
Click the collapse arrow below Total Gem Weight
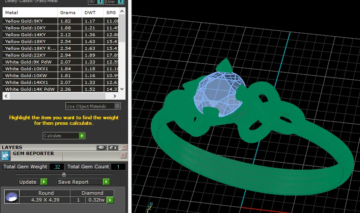[64, 174]
